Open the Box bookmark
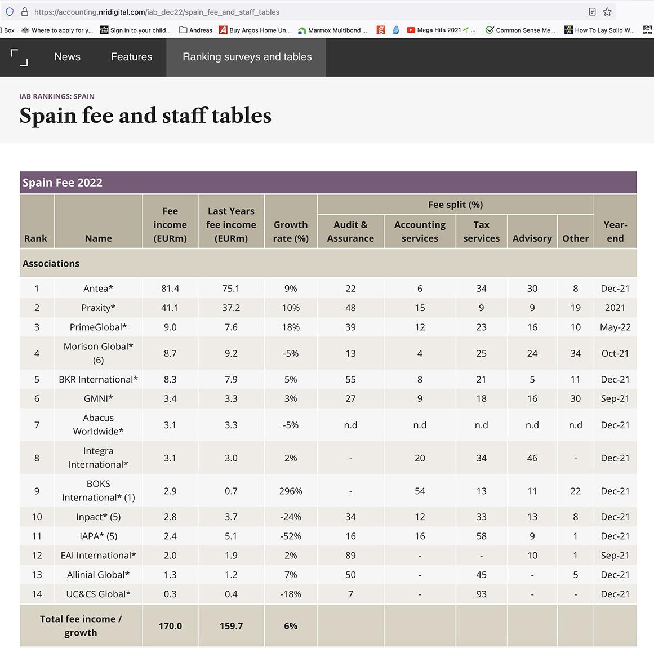Image resolution: width=654 pixels, height=648 pixels. pyautogui.click(x=7, y=30)
